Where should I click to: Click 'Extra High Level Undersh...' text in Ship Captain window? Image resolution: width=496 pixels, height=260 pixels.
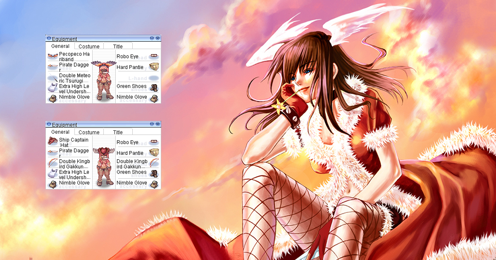click(x=74, y=175)
